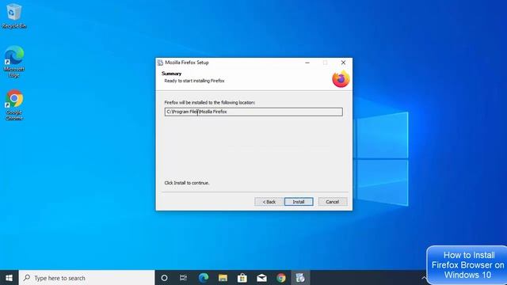Minimize the Mozilla Firefox Setup window

(x=307, y=63)
